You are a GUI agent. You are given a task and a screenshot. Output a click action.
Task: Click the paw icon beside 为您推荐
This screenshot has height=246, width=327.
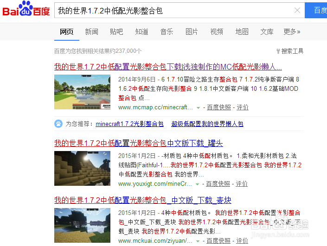click(58, 124)
